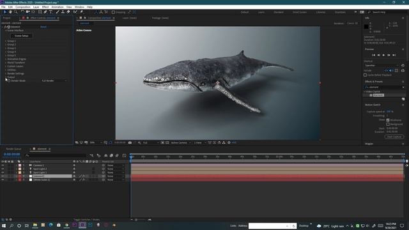Select the Horizontal Type tool

tap(51, 12)
